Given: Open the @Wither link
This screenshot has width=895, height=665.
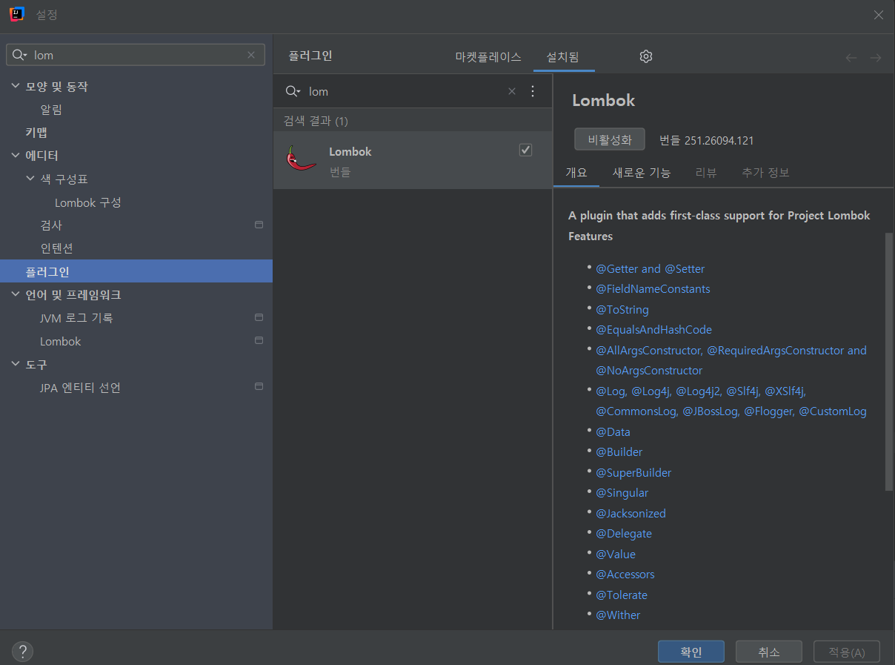Looking at the screenshot, I should click(x=618, y=615).
